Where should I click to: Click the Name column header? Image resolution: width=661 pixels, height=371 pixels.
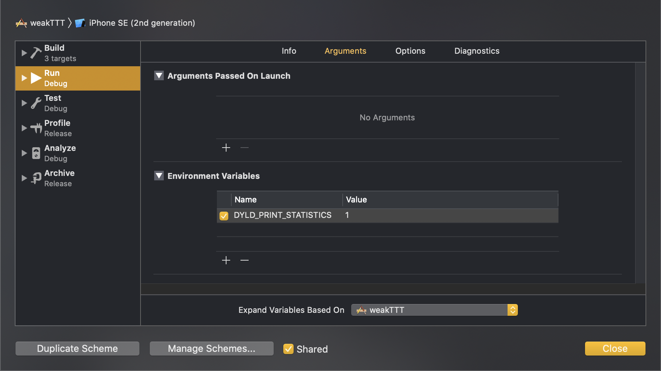[x=287, y=200]
